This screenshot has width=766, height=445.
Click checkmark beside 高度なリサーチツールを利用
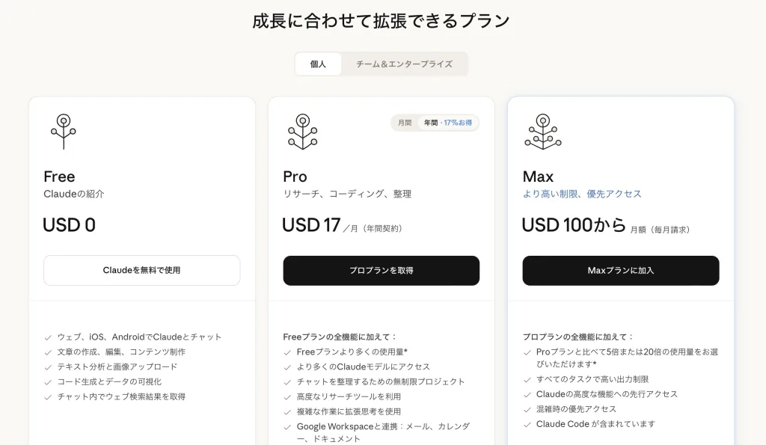tap(287, 397)
